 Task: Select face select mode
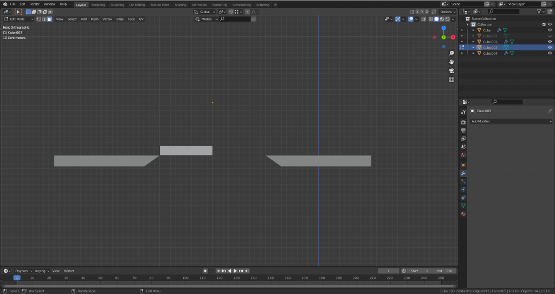pos(49,19)
